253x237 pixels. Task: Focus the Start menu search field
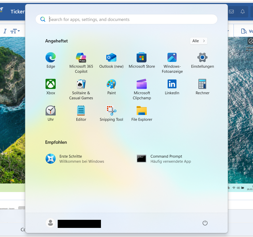click(x=126, y=19)
